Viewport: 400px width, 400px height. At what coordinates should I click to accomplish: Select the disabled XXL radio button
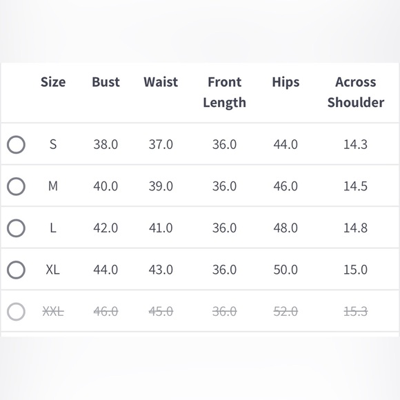coord(16,312)
